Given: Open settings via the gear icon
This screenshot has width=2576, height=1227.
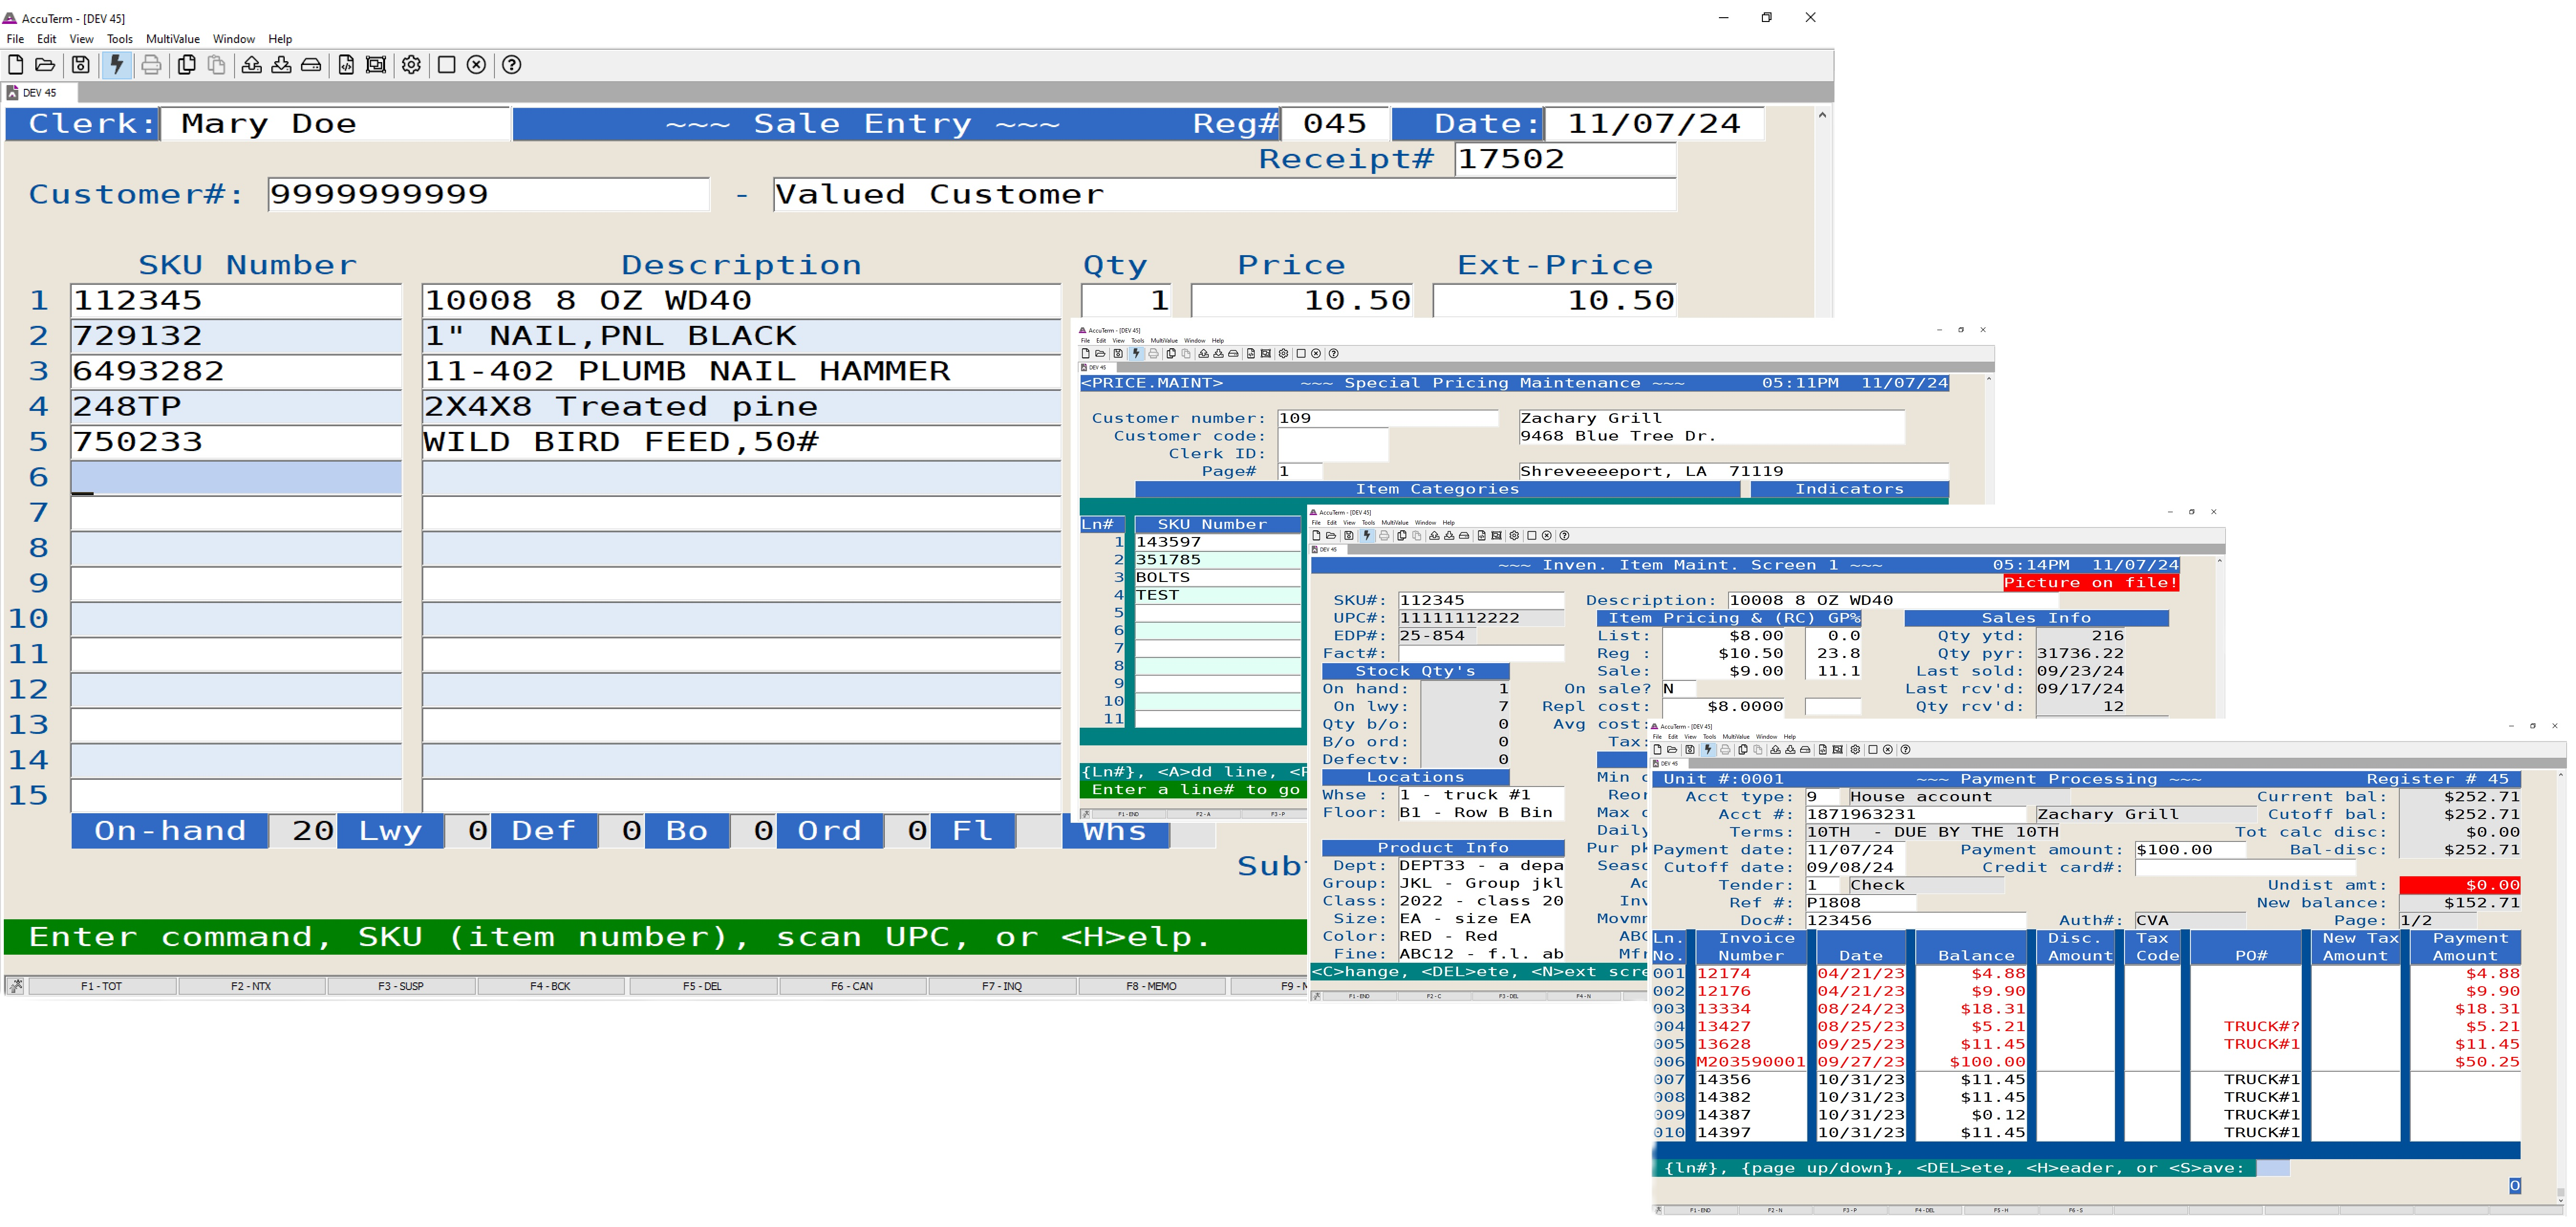Looking at the screenshot, I should click(x=411, y=65).
